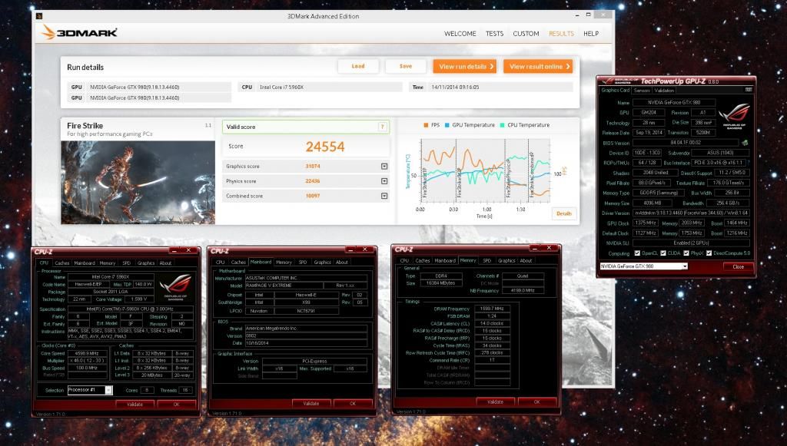The height and width of the screenshot is (446, 787).
Task: Click the temperature and FPS chart
Action: click(x=485, y=170)
